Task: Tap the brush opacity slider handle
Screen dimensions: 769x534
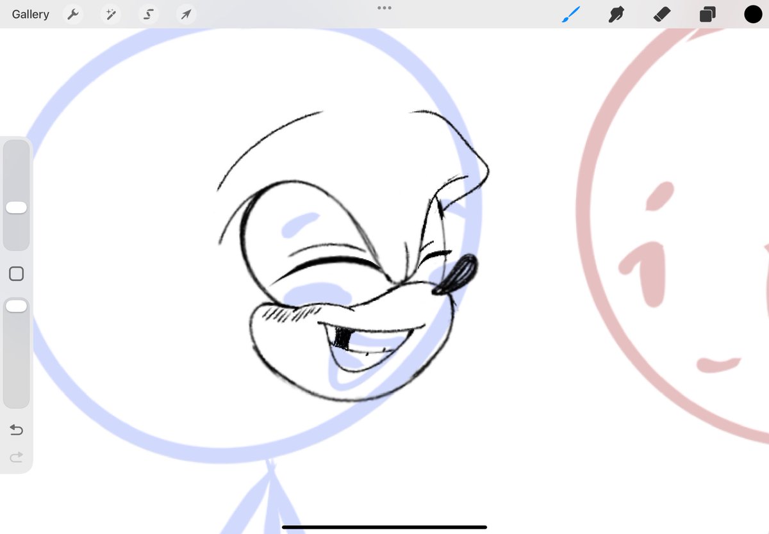Action: point(16,305)
